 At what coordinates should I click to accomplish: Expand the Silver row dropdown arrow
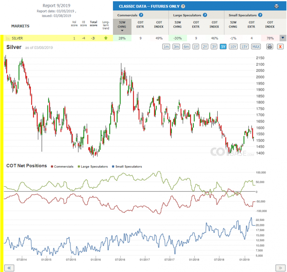pyautogui.click(x=283, y=38)
